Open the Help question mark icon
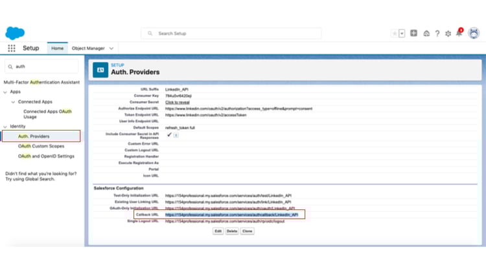The image size is (486, 272). [437, 34]
